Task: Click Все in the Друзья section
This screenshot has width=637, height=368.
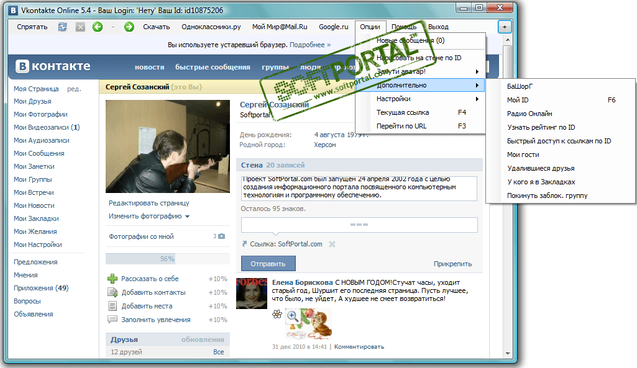Action: tap(219, 352)
